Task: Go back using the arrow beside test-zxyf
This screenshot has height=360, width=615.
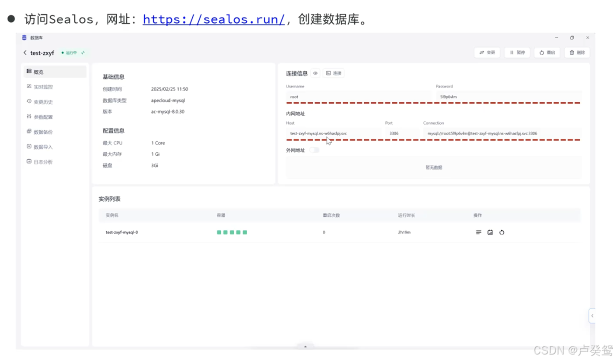Action: [25, 52]
